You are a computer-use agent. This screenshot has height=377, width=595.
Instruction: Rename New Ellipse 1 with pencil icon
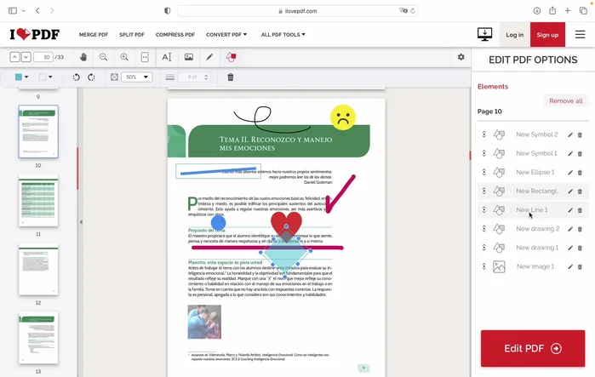click(570, 173)
